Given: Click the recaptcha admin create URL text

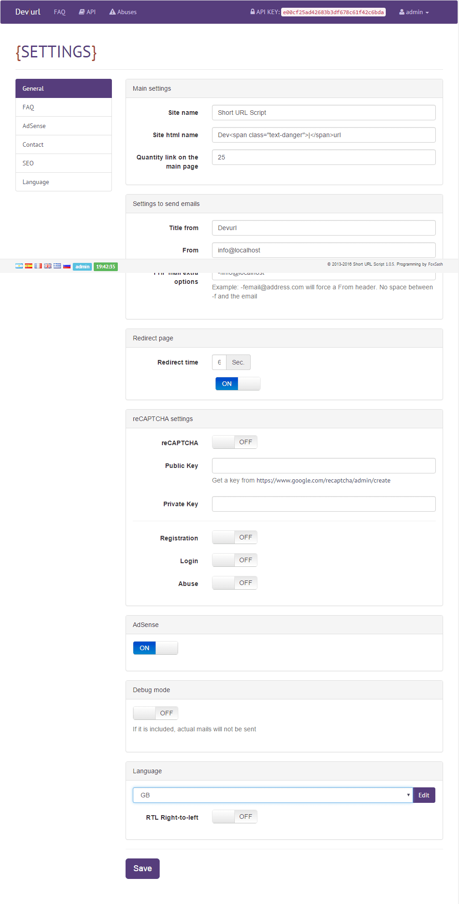Looking at the screenshot, I should tap(323, 480).
